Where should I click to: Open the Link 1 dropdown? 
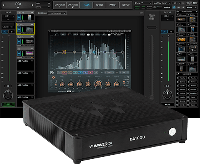pyautogui.click(x=43, y=3)
